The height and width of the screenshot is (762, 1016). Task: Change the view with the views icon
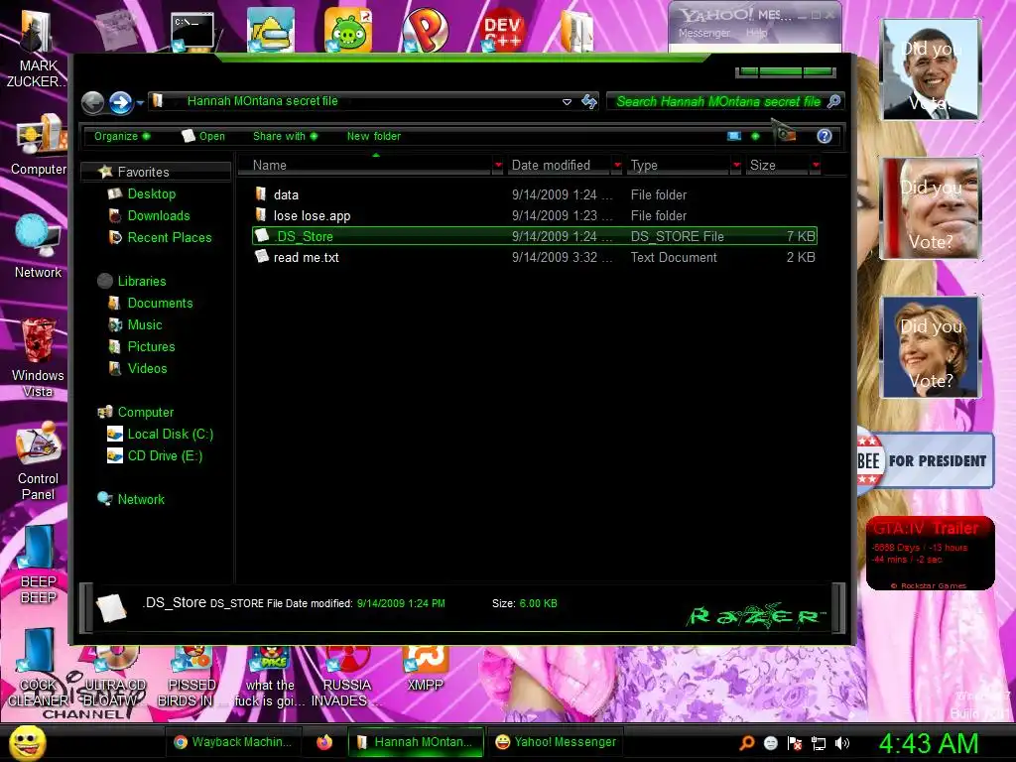[734, 136]
